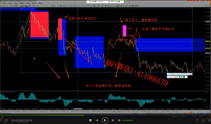The width and height of the screenshot is (211, 124).
Task: Pick the black color swatch
Action: coord(184,77)
